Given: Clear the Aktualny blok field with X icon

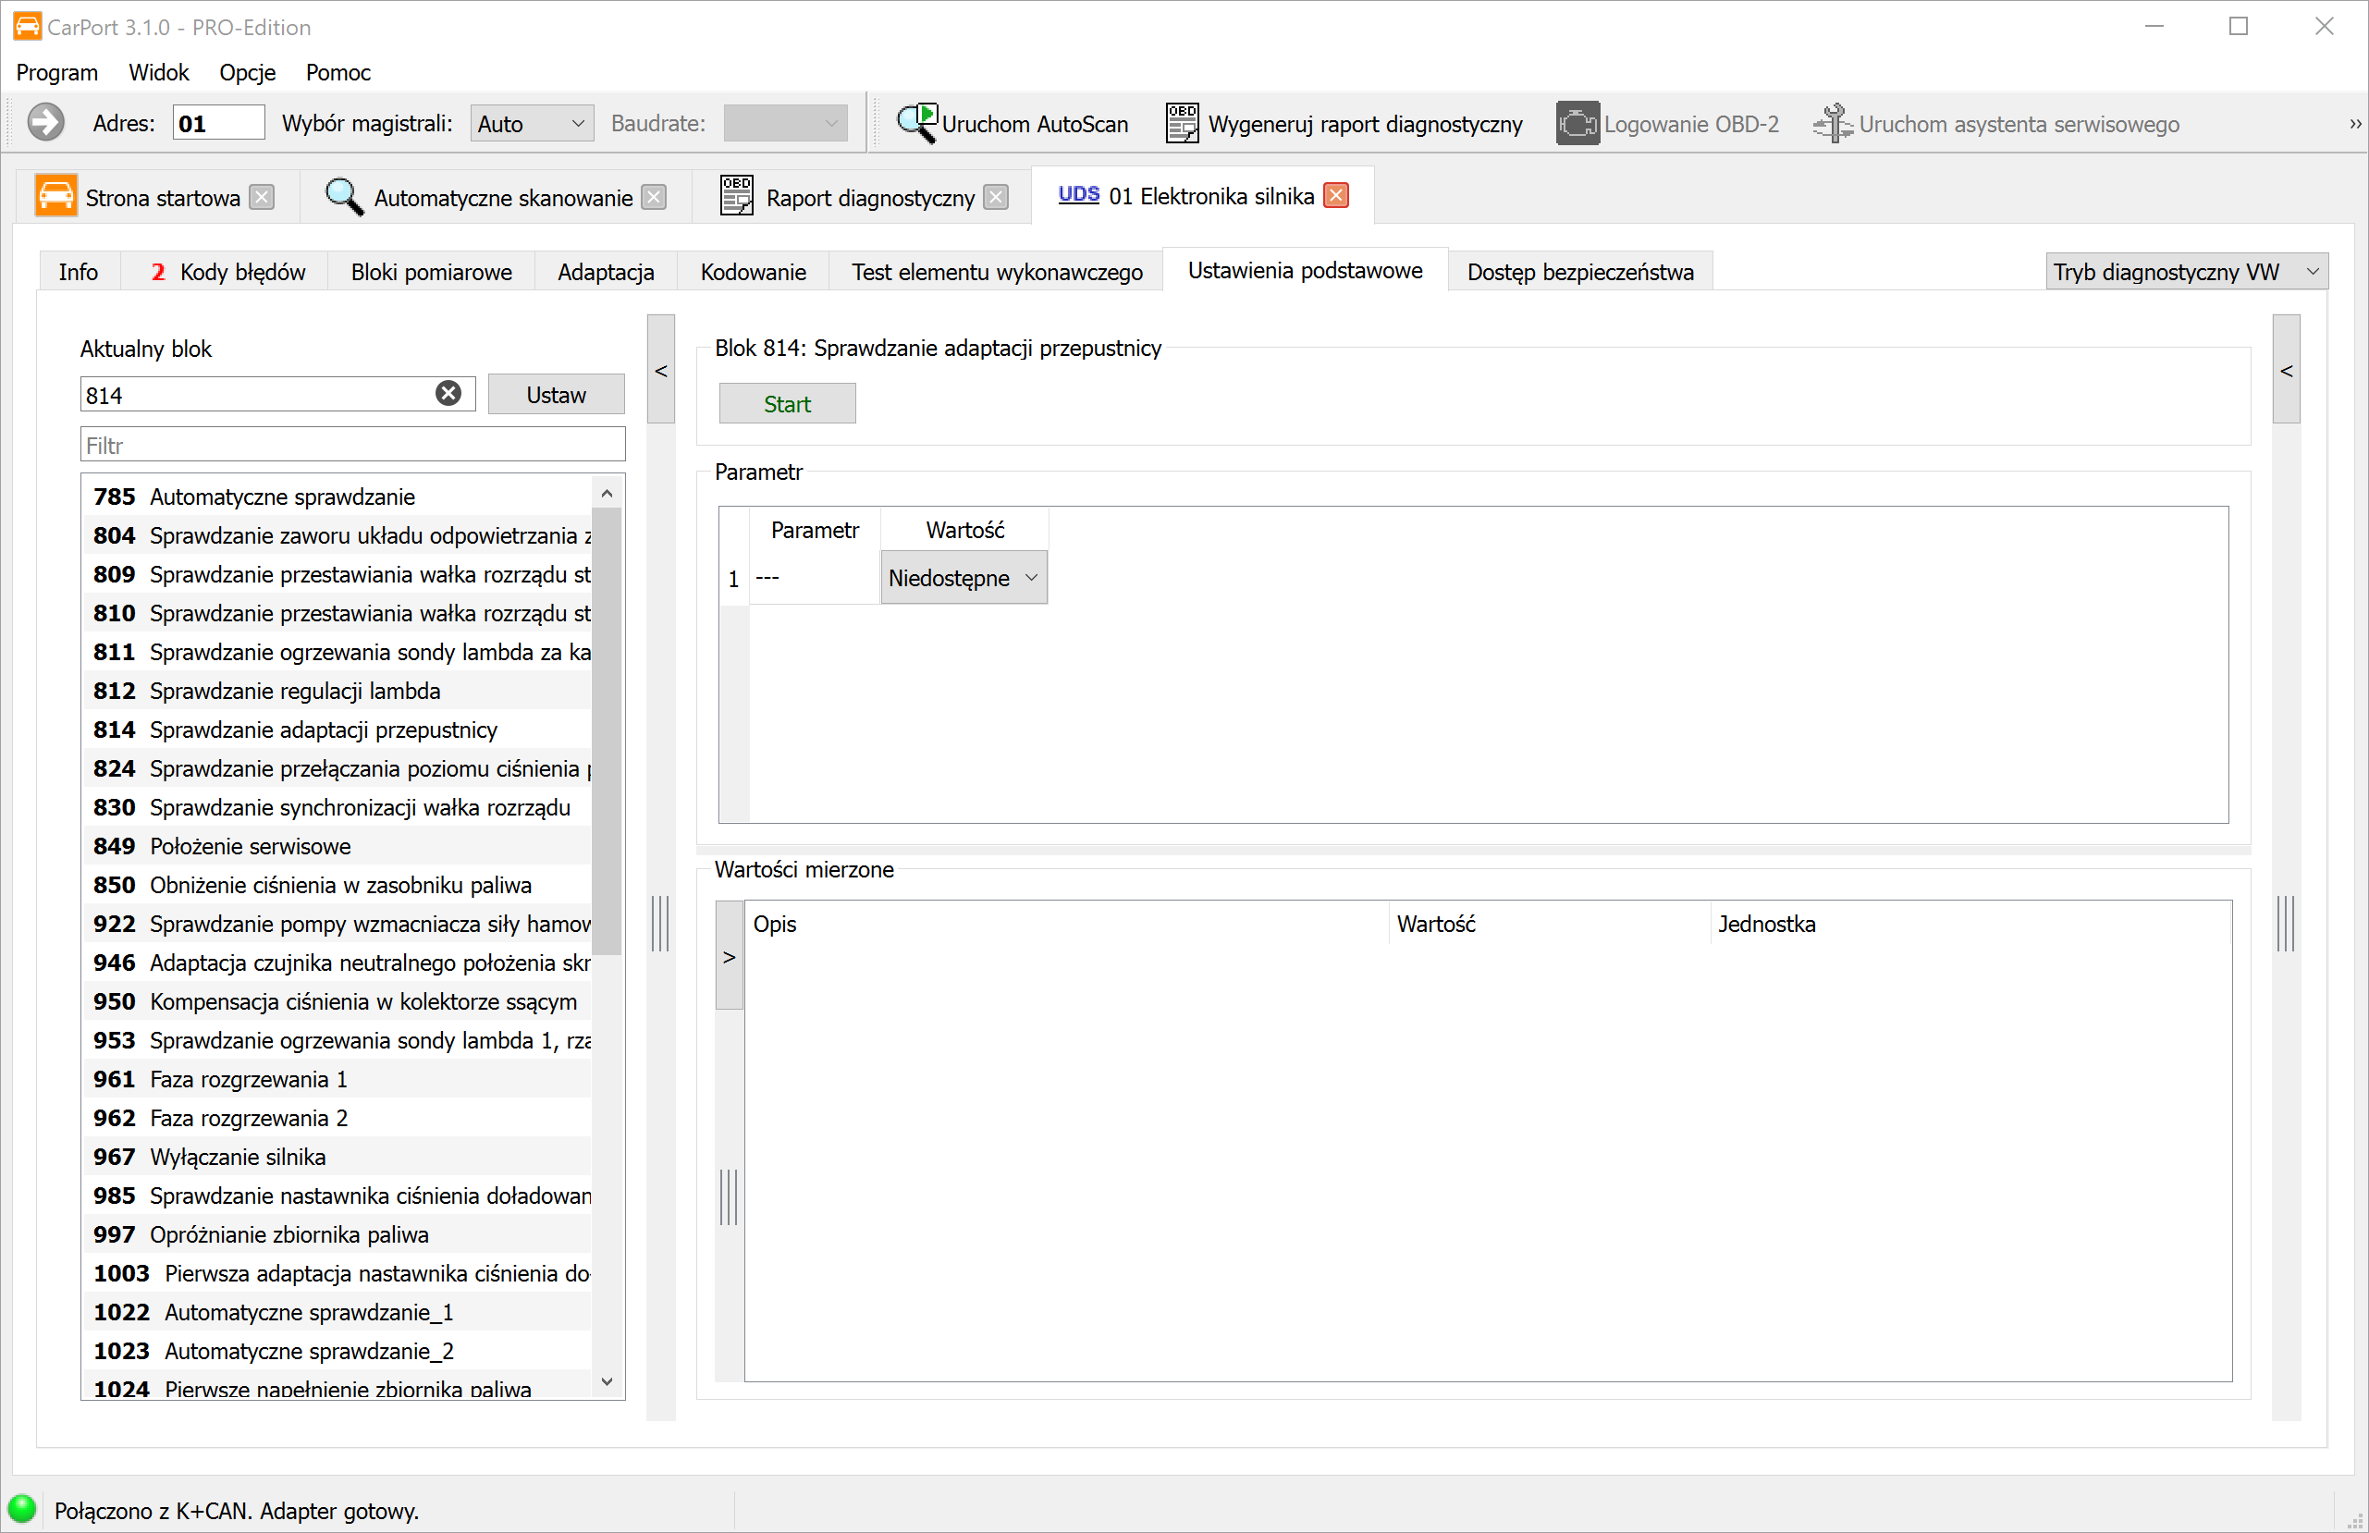Looking at the screenshot, I should (448, 394).
